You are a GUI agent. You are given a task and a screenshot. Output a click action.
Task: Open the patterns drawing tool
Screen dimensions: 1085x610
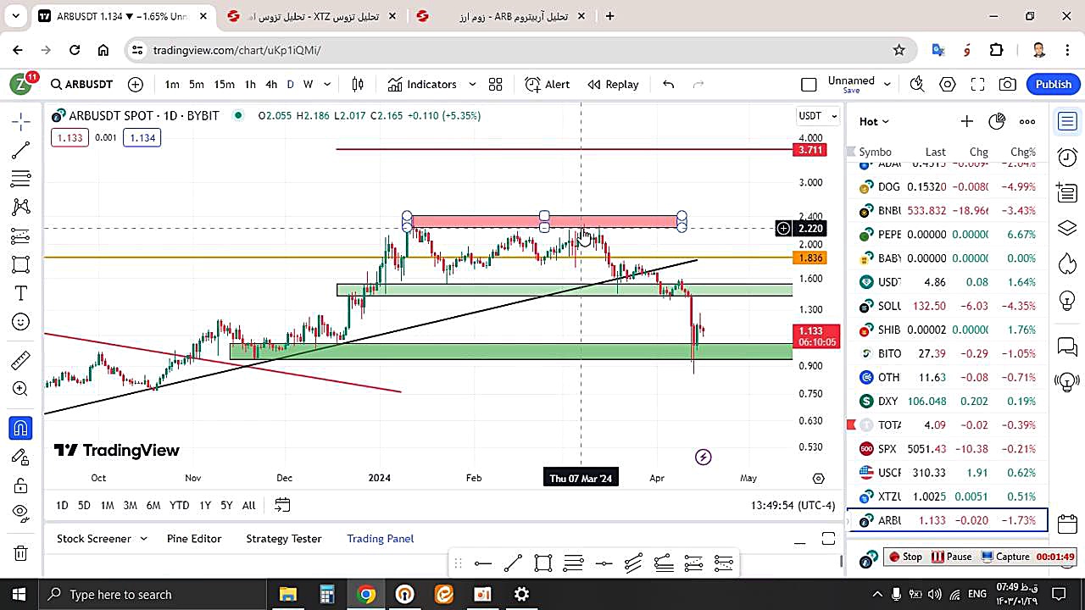click(x=21, y=207)
